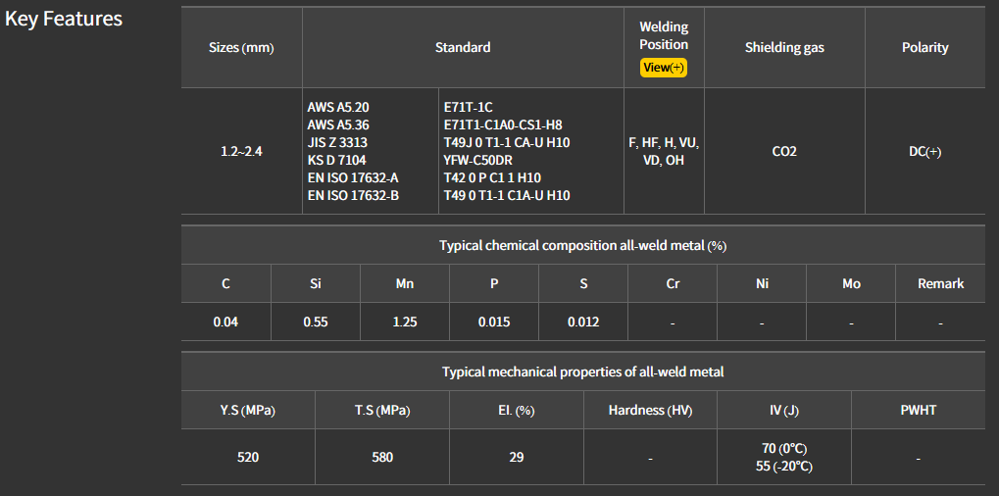
Task: Click the PWHT column header
Action: point(918,410)
